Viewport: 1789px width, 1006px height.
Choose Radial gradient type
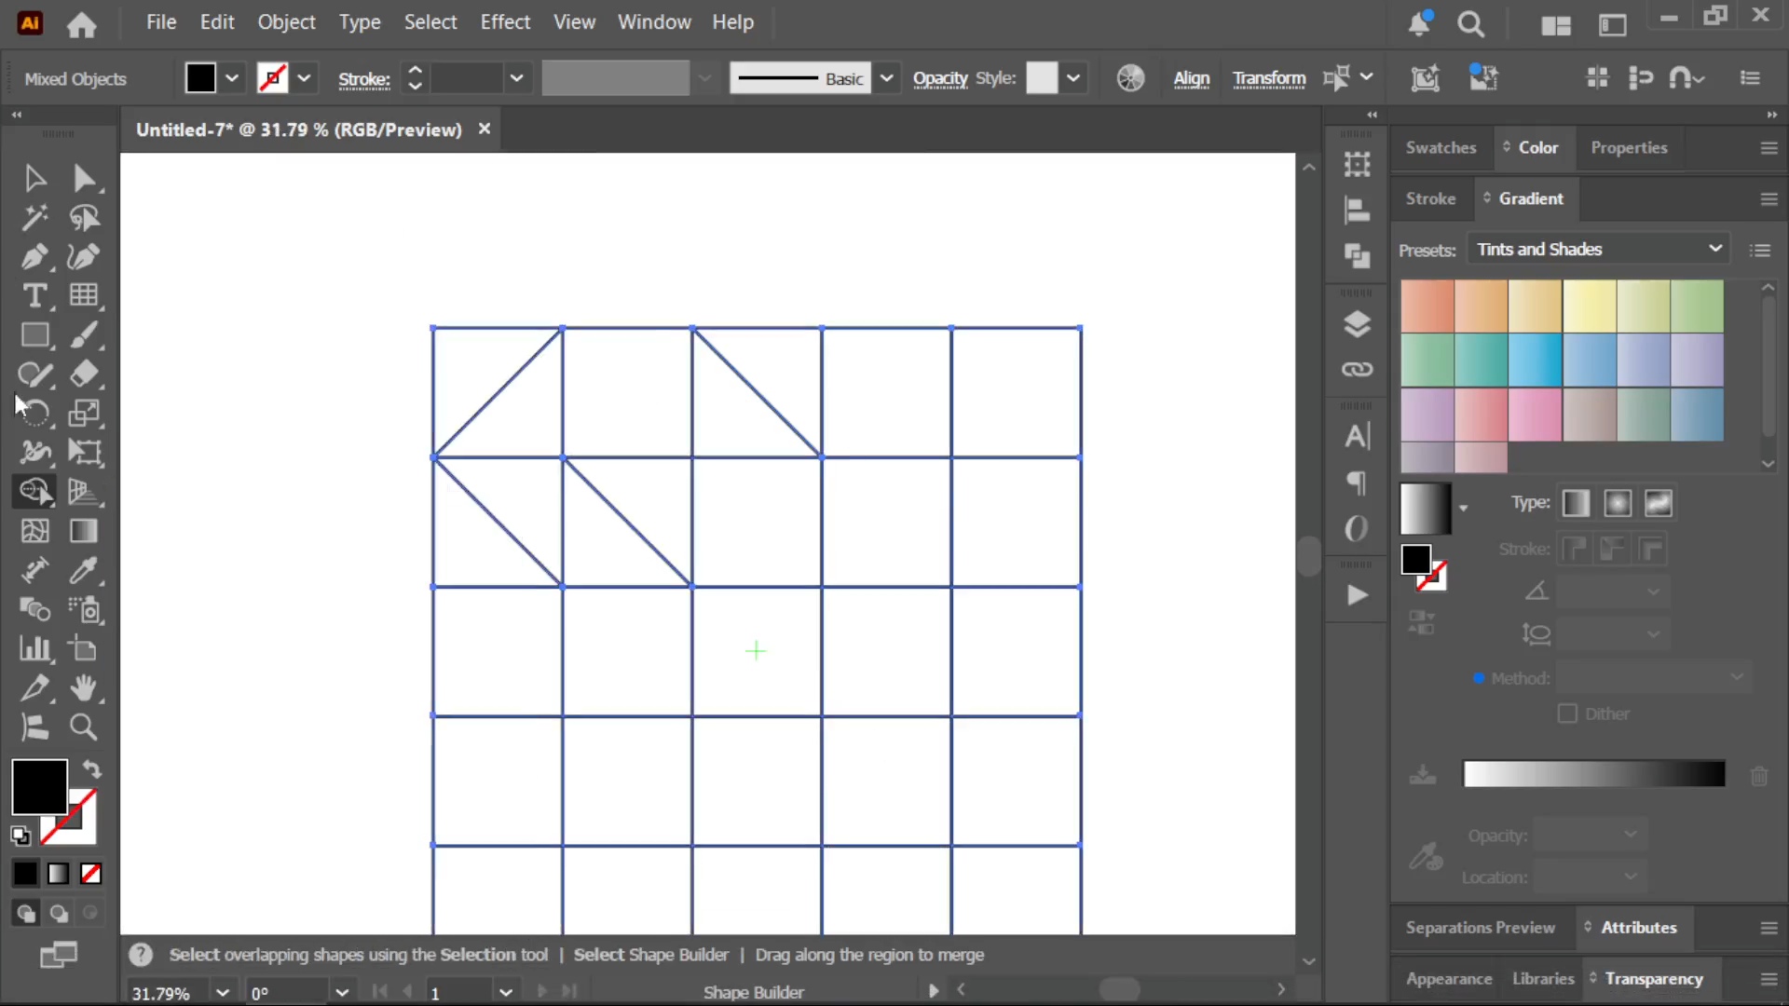pos(1618,504)
